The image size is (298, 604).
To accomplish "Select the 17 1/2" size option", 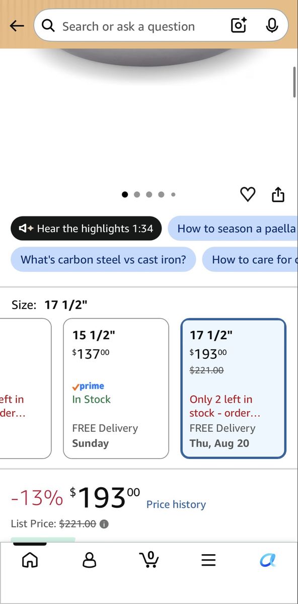I will [x=234, y=389].
